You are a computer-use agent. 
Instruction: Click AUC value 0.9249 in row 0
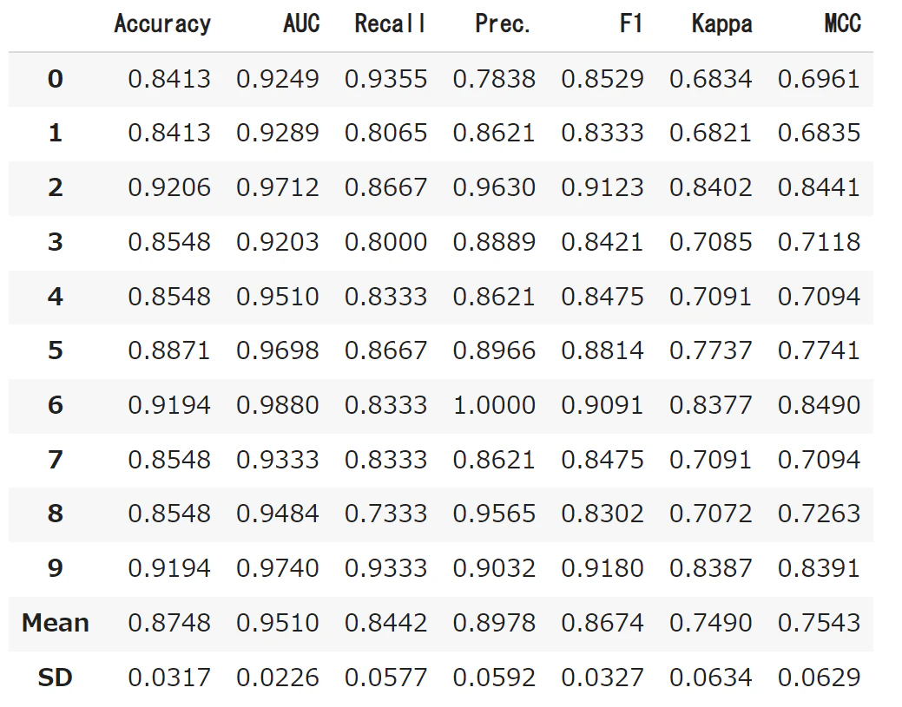(x=277, y=79)
